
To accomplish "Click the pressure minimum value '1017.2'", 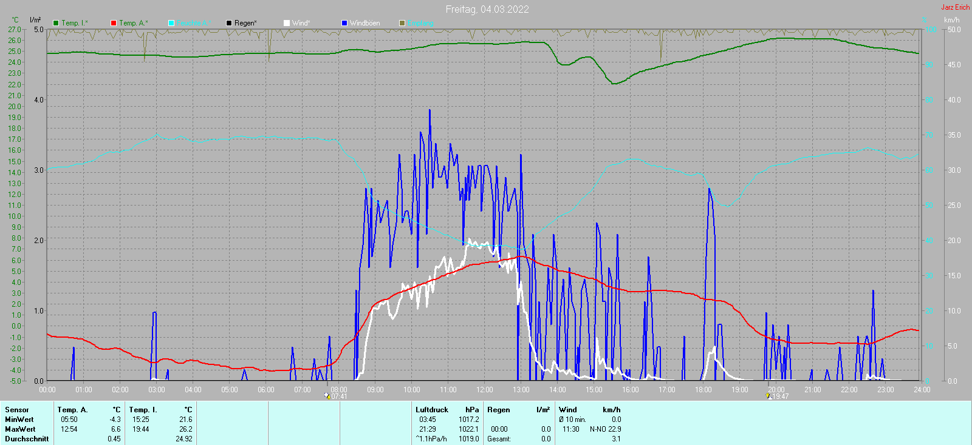I will [469, 420].
